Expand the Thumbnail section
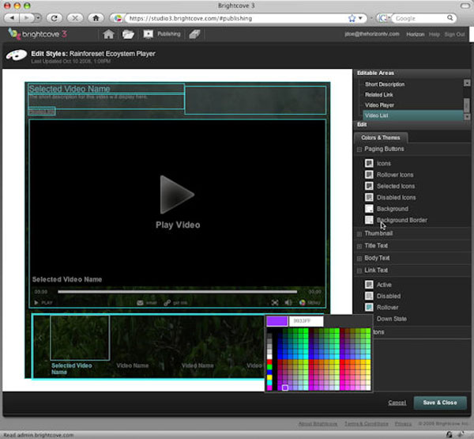Image resolution: width=474 pixels, height=439 pixels. click(359, 233)
